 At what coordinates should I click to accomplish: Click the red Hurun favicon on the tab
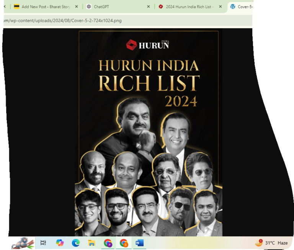(x=161, y=7)
